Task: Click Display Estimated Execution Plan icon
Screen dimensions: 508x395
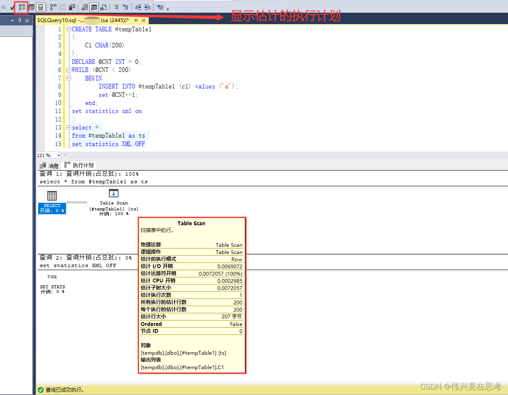Action: [21, 7]
